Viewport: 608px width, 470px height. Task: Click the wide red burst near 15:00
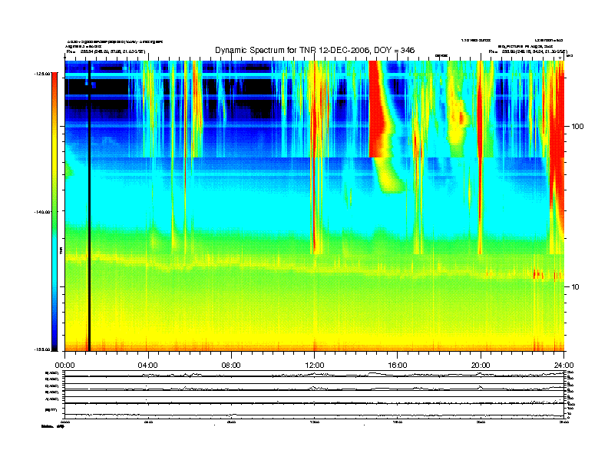click(x=377, y=109)
